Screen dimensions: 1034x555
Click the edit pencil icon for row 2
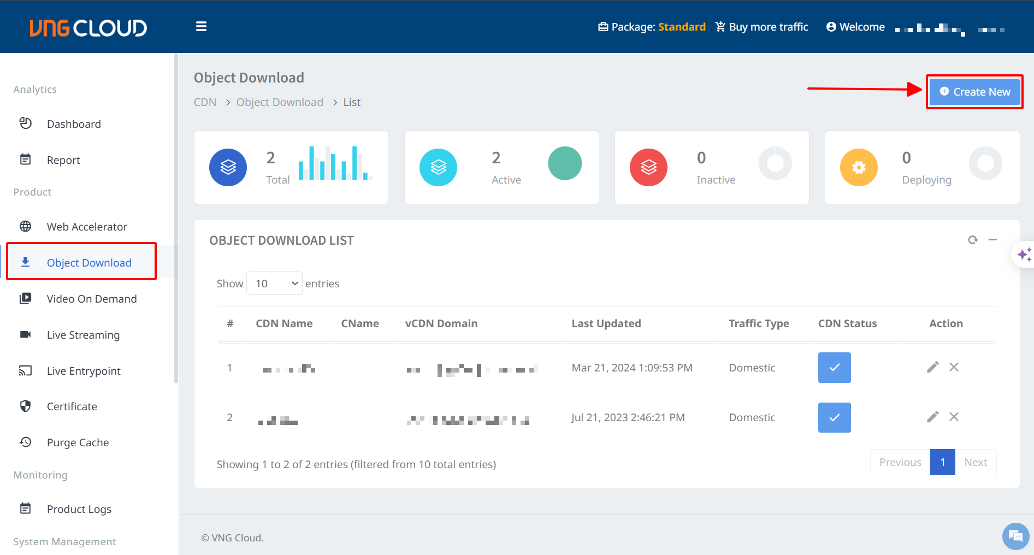tap(932, 417)
